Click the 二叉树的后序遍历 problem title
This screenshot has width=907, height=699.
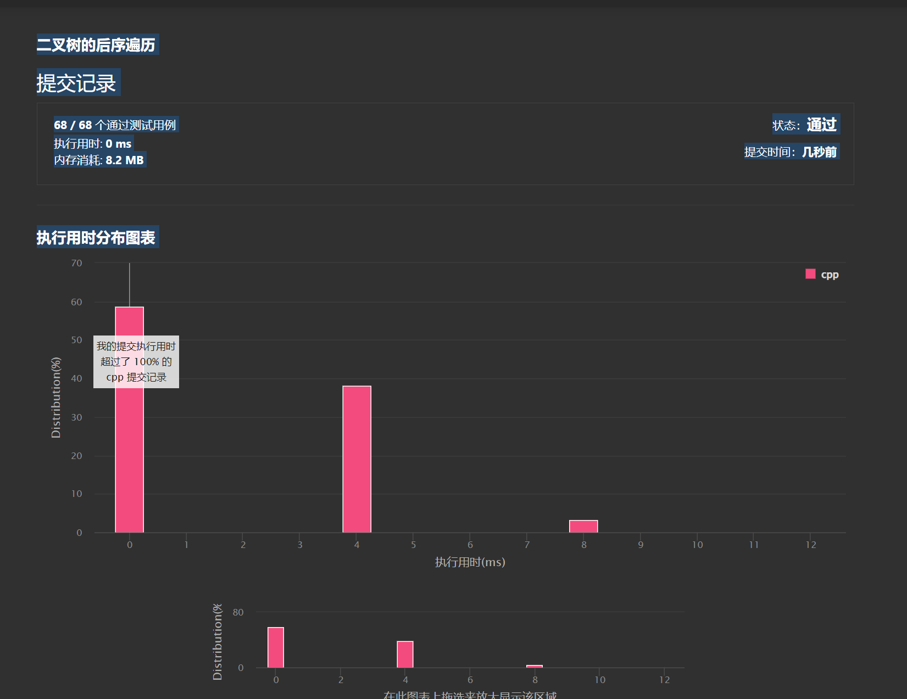pyautogui.click(x=97, y=44)
